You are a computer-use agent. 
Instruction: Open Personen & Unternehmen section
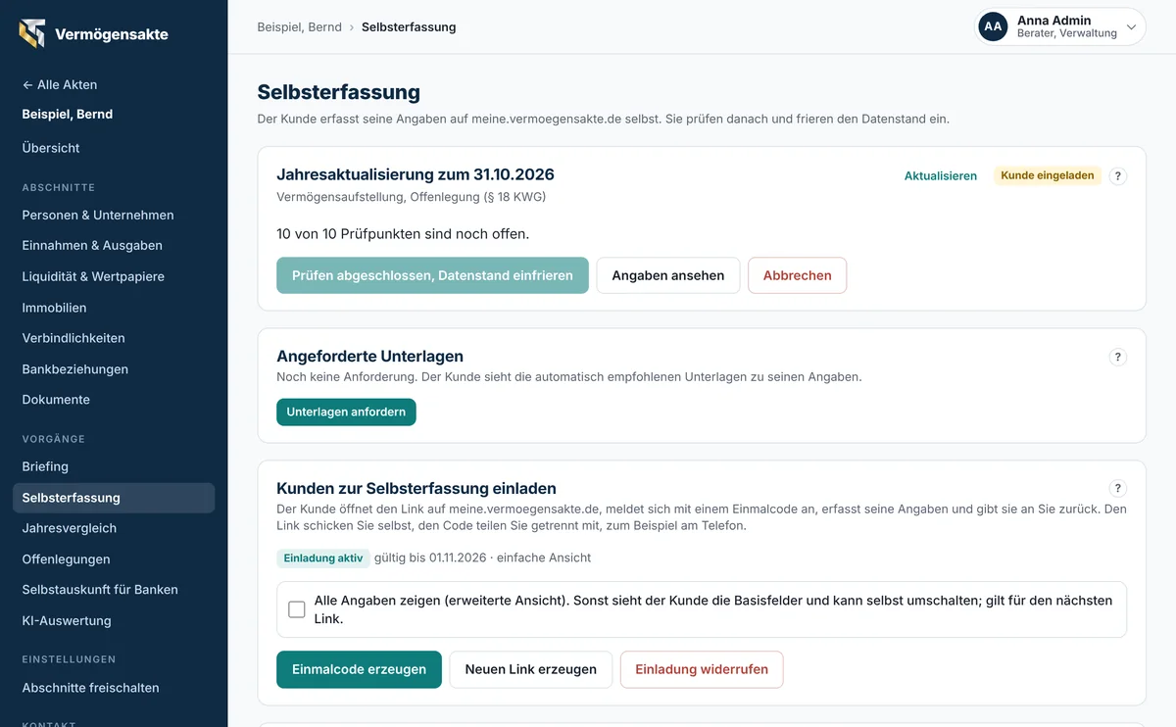coord(98,215)
